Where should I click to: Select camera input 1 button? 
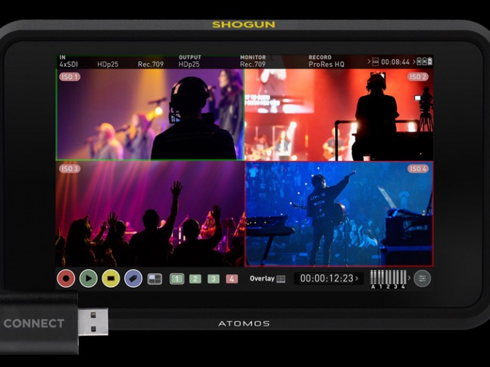click(x=177, y=279)
